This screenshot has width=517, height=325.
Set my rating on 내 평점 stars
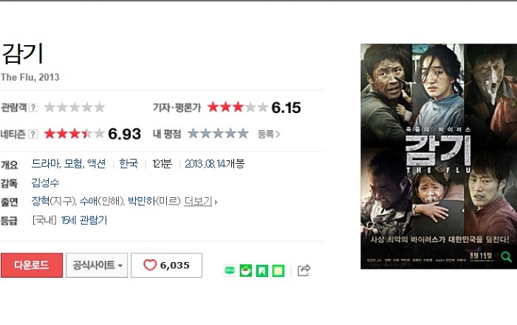(218, 134)
